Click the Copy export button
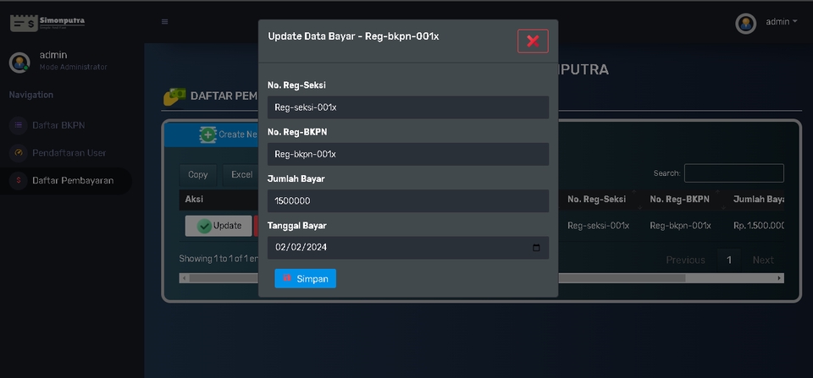This screenshot has width=813, height=378. click(x=197, y=175)
